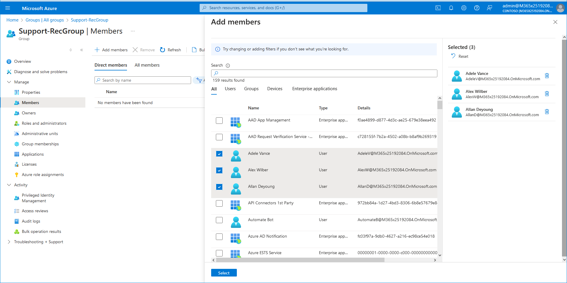The width and height of the screenshot is (567, 283).
Task: Check the AAD App Management checkbox
Action: coord(219,121)
